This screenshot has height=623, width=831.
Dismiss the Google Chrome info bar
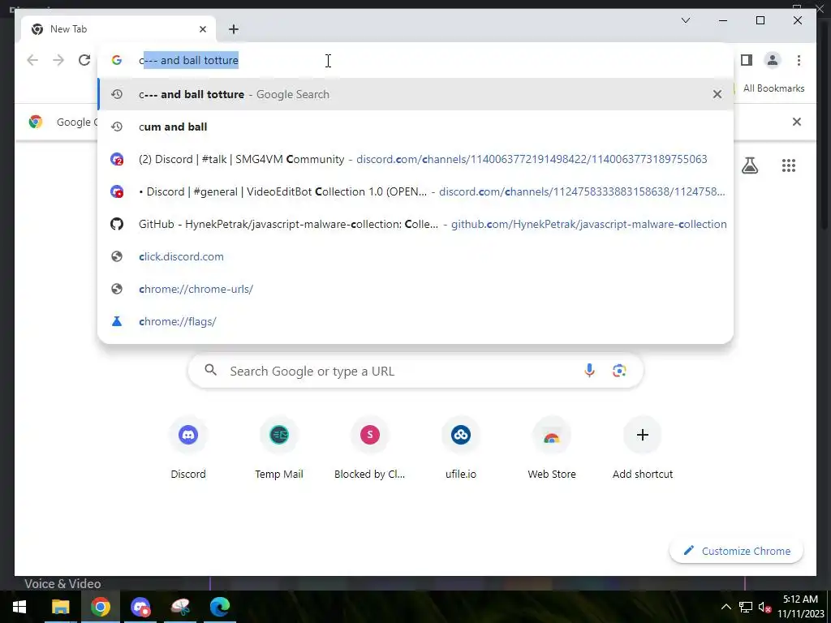796,122
